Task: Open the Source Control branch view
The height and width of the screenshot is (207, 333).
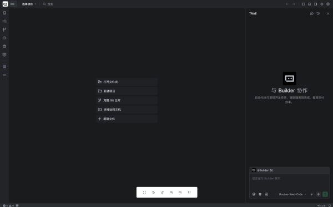Action: [x=4, y=29]
